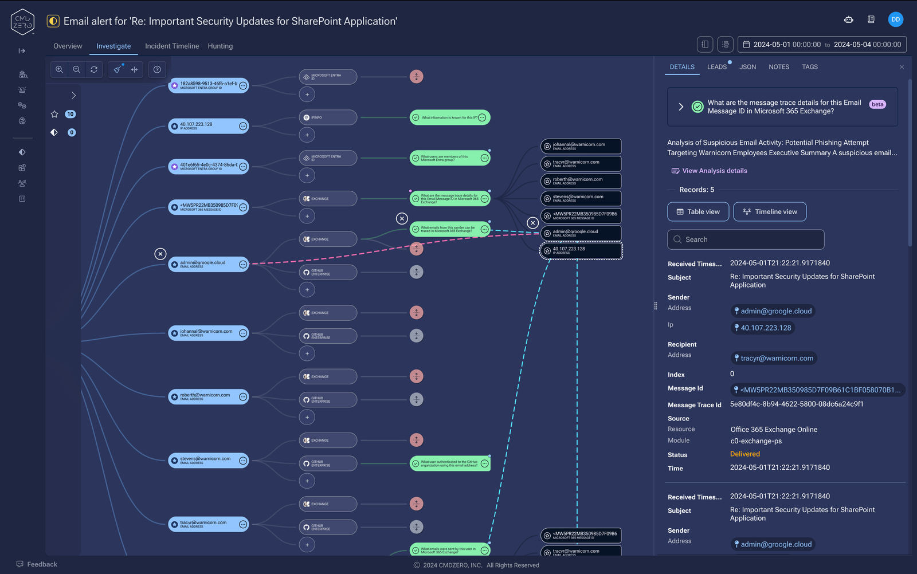Open options on 'What users are members' question
917x574 pixels.
click(x=485, y=158)
